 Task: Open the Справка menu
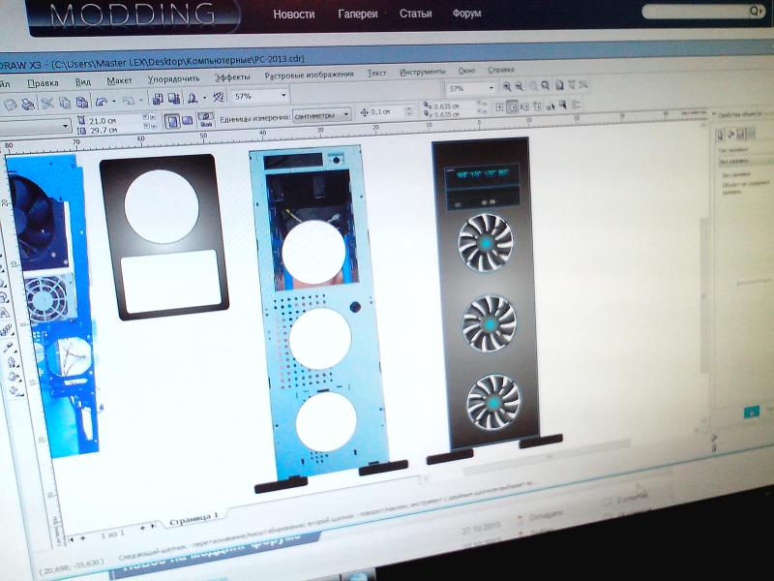[501, 70]
